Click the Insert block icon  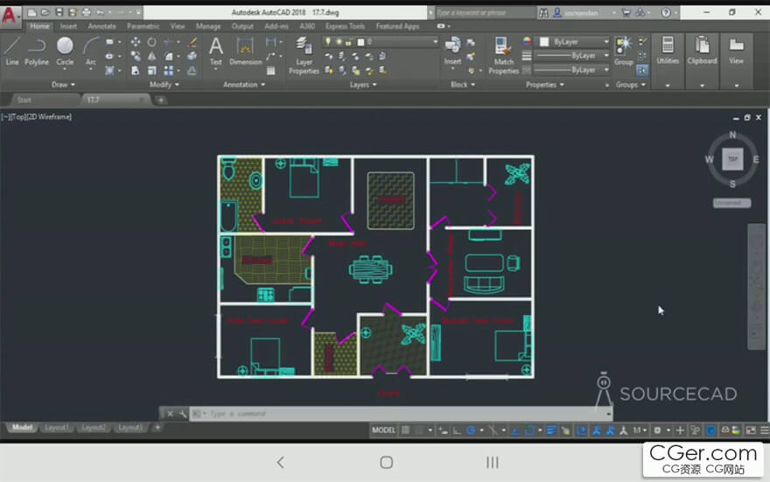[x=452, y=51]
